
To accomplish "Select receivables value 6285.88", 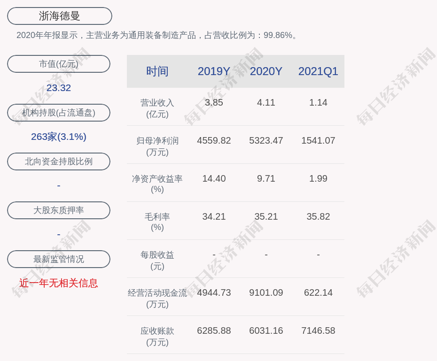I will click(x=214, y=330).
